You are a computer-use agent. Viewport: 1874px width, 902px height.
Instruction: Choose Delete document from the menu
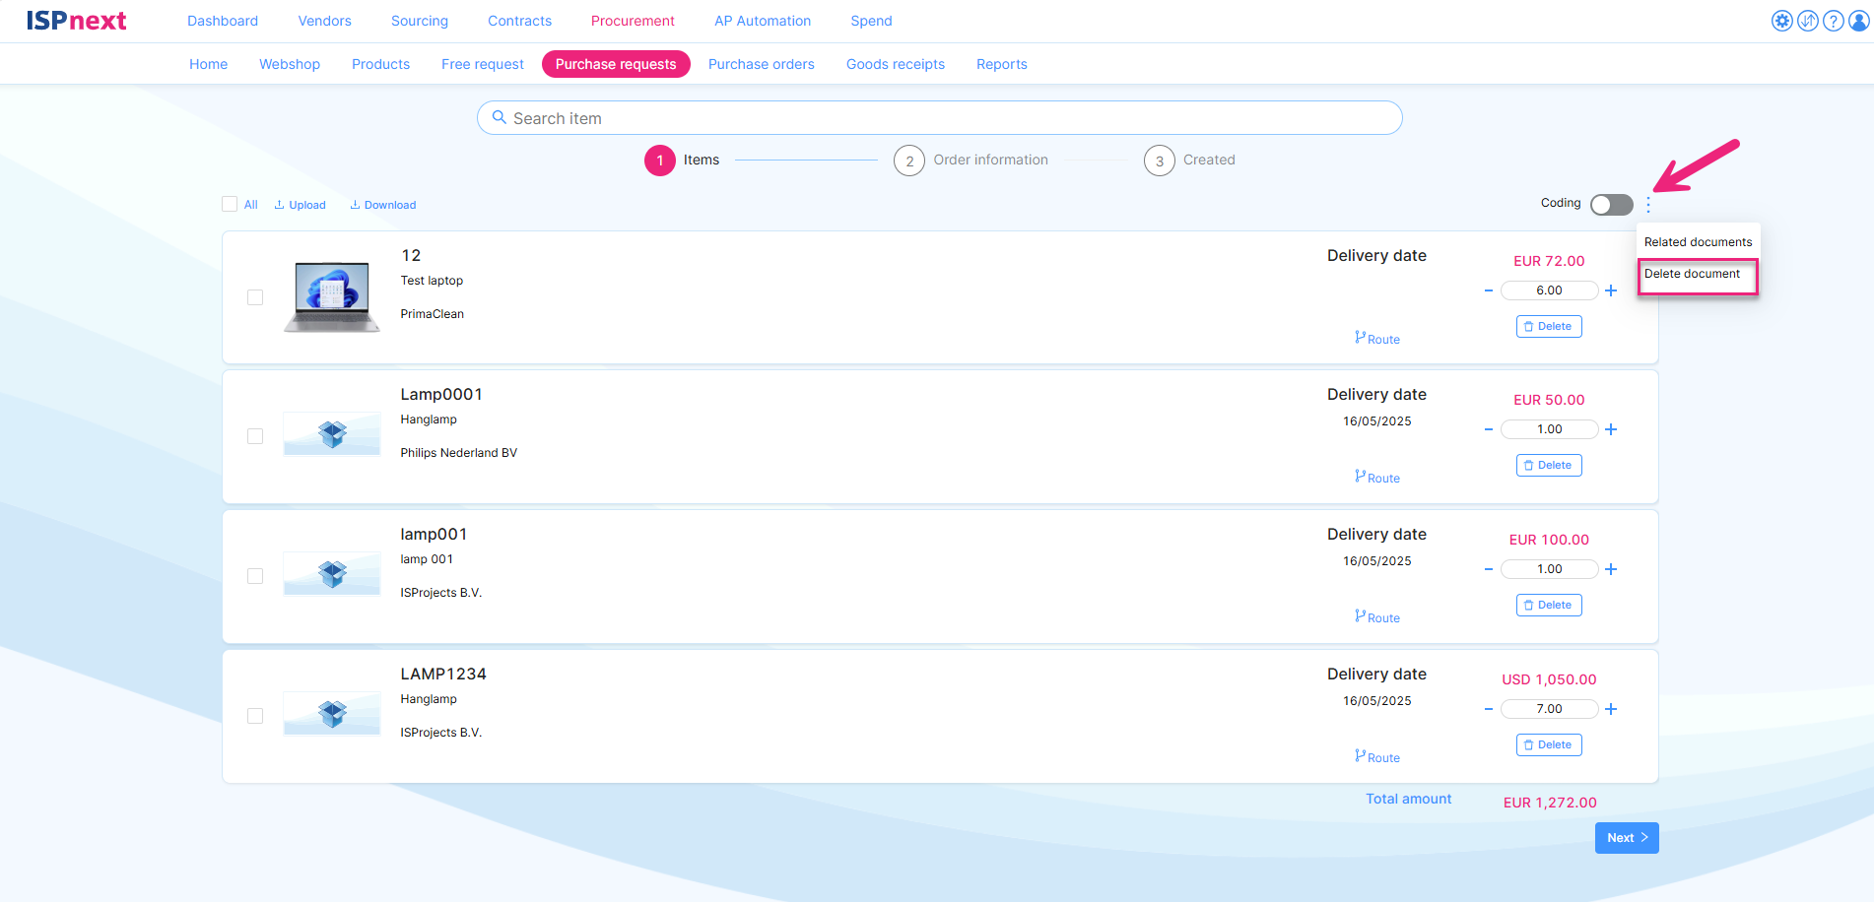[1692, 274]
